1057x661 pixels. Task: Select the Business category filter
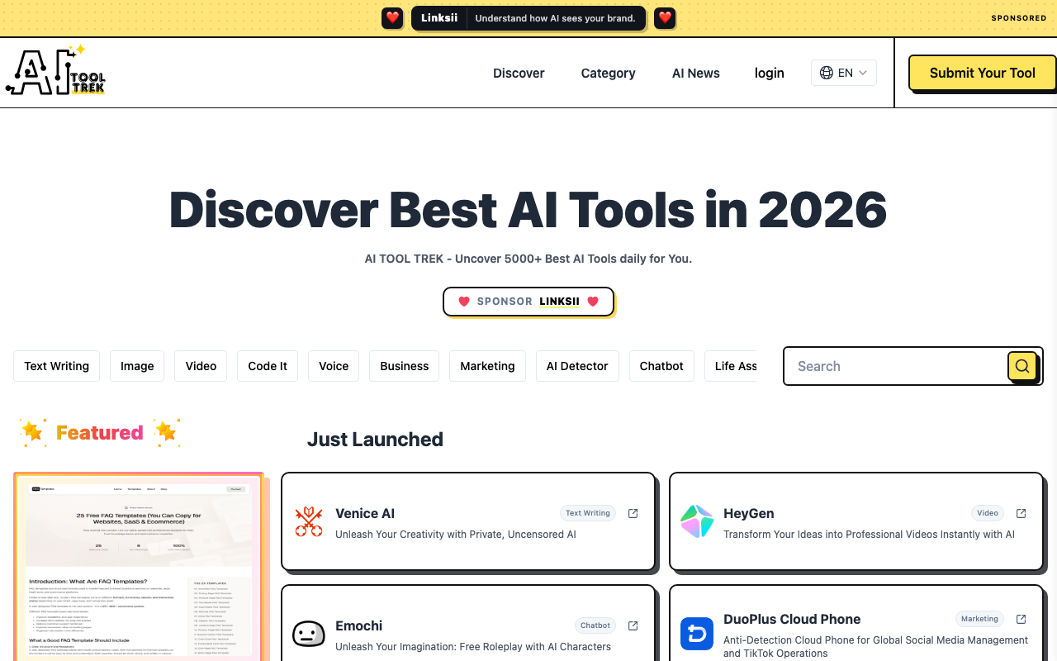[405, 366]
